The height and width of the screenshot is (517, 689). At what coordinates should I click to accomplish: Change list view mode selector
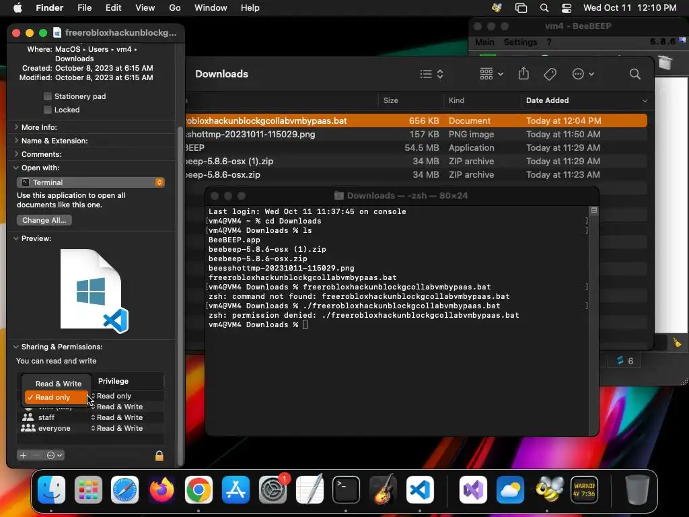point(431,74)
